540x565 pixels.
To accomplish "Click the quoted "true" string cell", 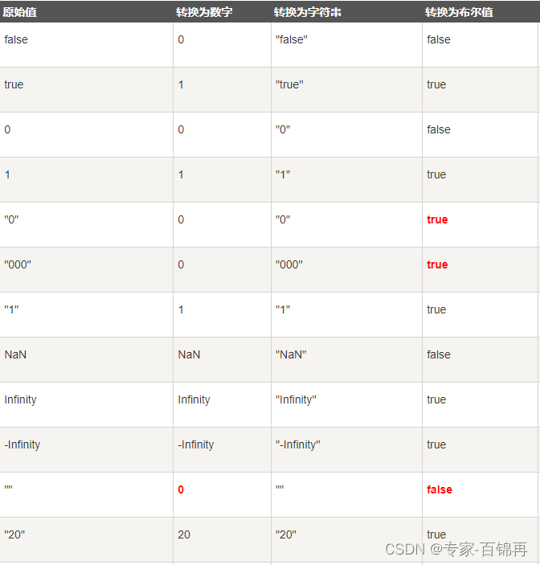I will click(288, 84).
